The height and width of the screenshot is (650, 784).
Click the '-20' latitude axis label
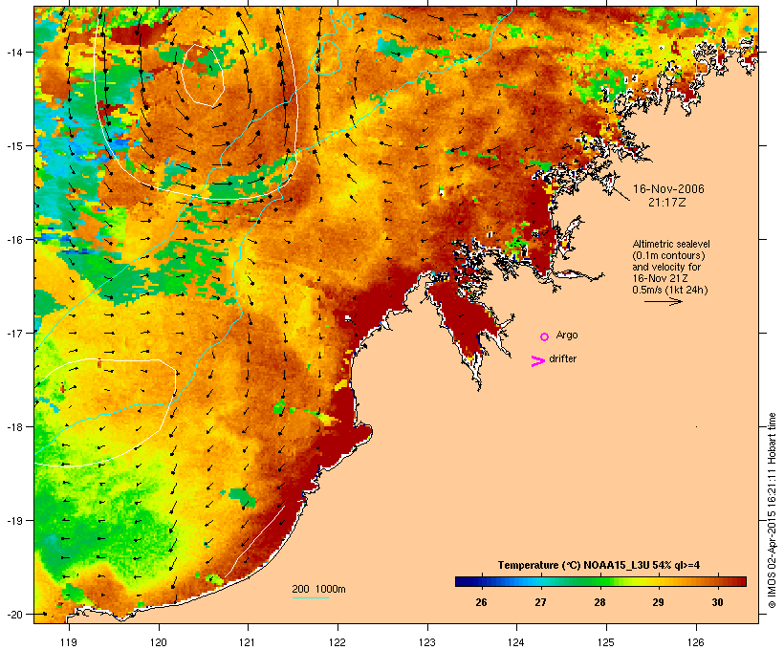click(13, 614)
